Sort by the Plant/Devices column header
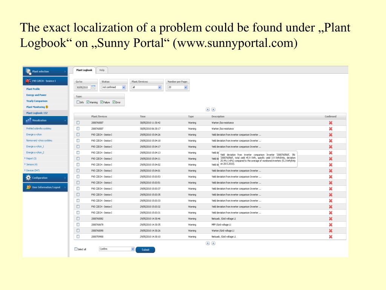 click(99, 116)
